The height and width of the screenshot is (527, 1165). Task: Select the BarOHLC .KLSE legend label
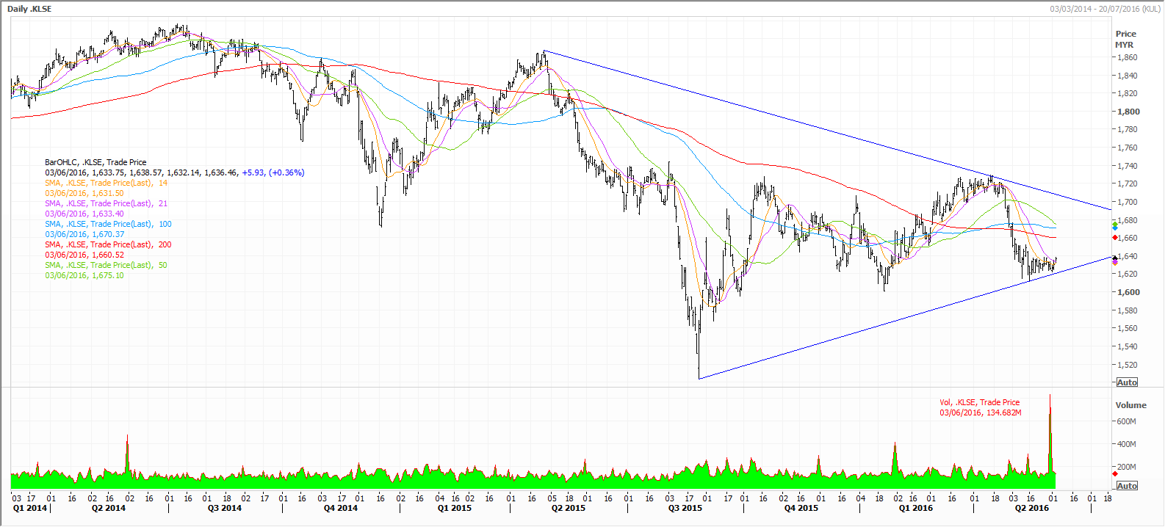point(95,162)
